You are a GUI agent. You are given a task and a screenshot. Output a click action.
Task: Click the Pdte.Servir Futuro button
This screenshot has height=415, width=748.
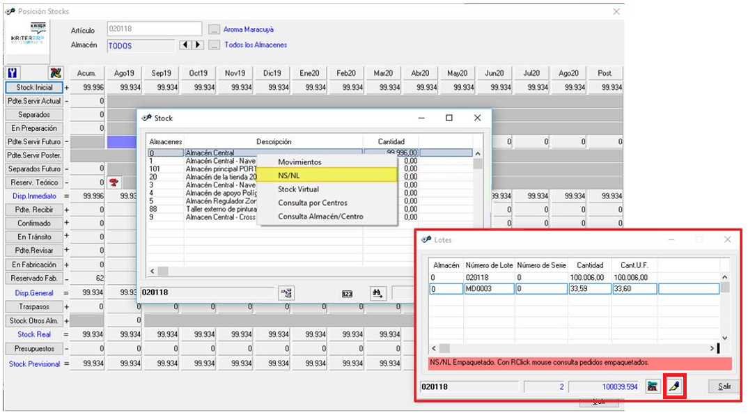click(34, 141)
